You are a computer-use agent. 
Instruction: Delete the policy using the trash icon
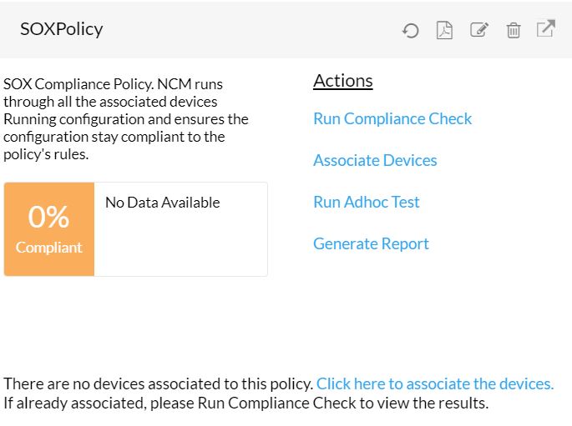click(x=514, y=31)
